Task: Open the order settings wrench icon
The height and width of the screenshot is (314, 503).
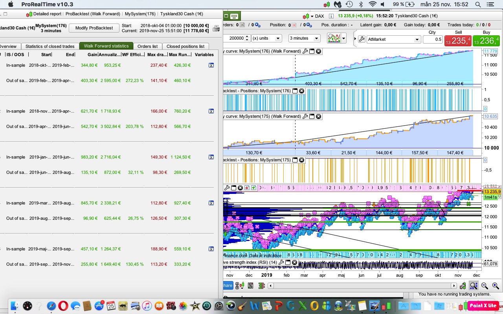Action: 362,39
